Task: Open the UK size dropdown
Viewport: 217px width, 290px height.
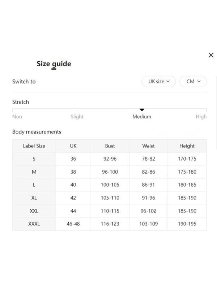Action: pos(158,81)
